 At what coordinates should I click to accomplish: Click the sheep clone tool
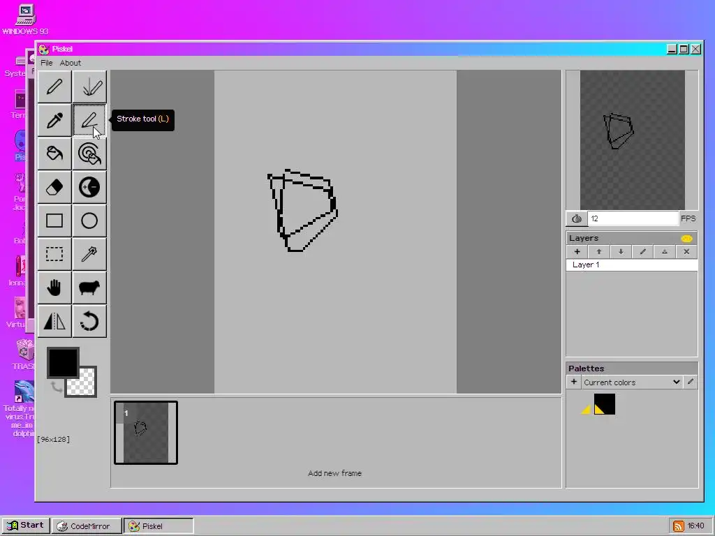(x=89, y=288)
